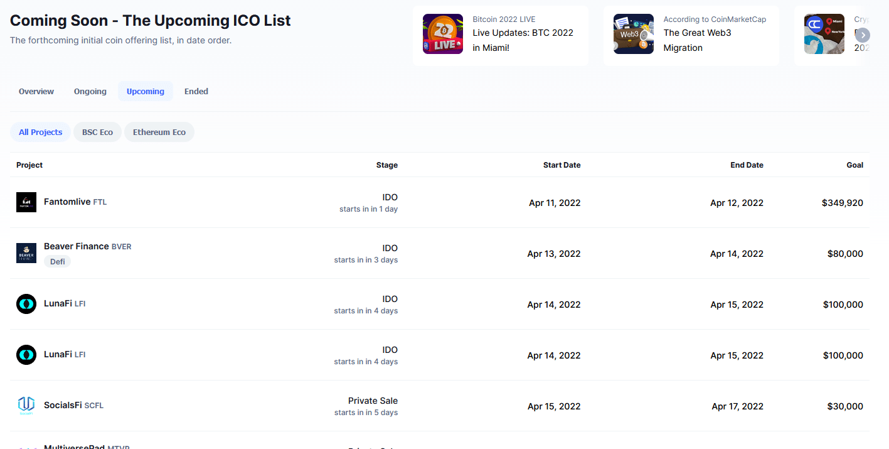Click the Start Date column header
Image resolution: width=889 pixels, height=449 pixels.
point(562,165)
